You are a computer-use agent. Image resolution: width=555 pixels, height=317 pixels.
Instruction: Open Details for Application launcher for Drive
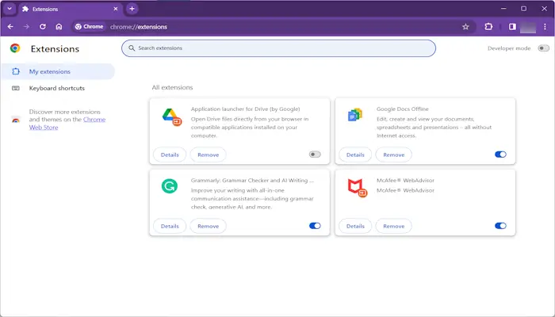(x=170, y=155)
